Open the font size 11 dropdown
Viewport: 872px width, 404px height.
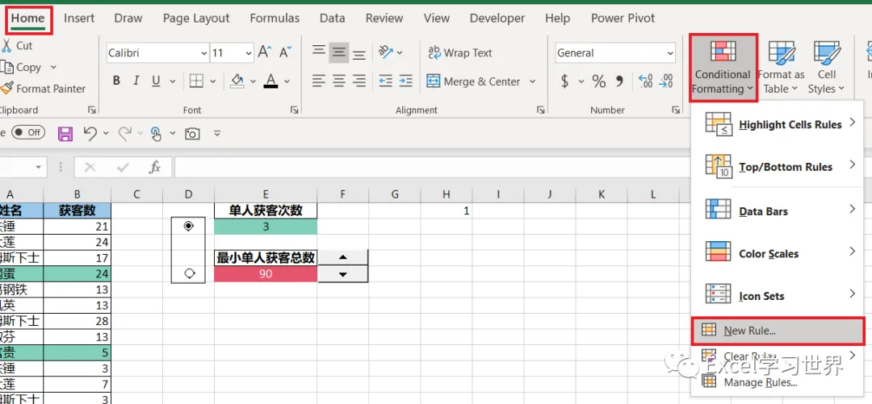(248, 53)
